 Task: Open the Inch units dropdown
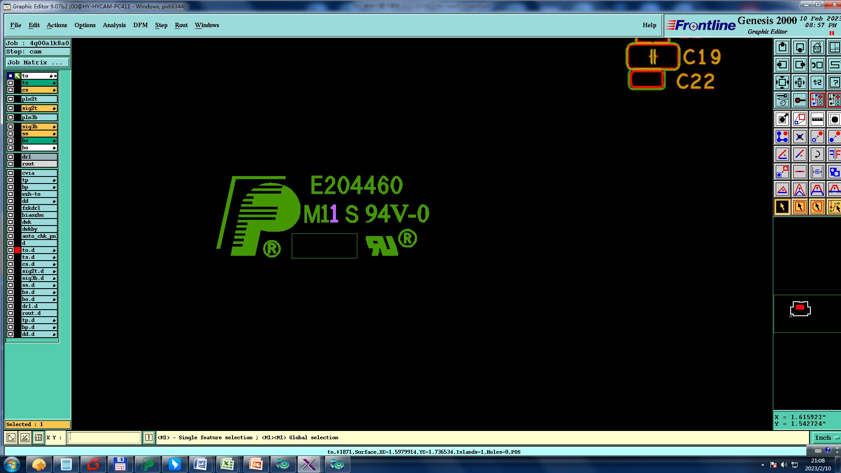[826, 438]
